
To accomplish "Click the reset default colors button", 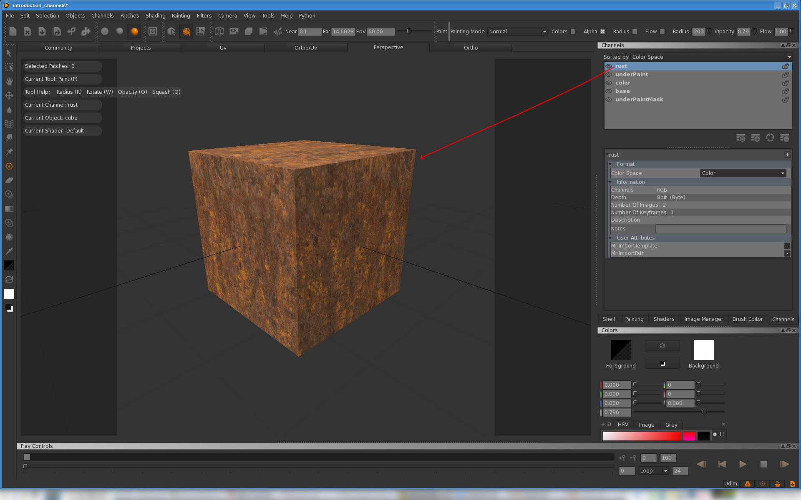I will [x=662, y=363].
